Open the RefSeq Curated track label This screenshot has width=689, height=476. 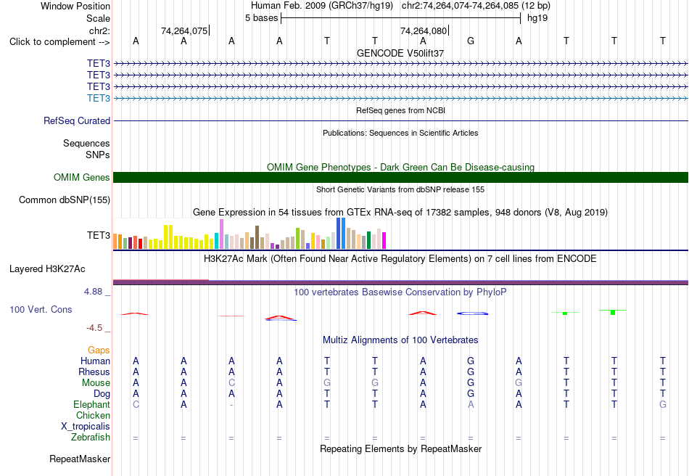[x=77, y=121]
